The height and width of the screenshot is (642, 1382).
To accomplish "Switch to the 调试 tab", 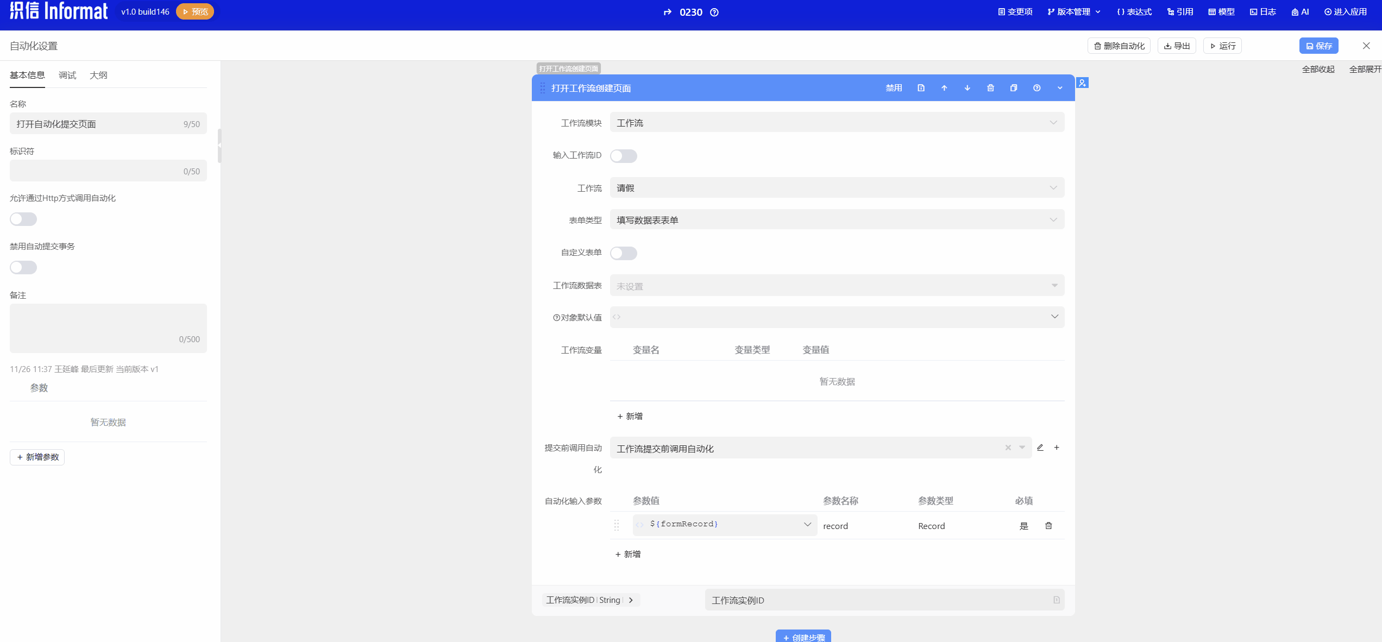I will point(67,75).
